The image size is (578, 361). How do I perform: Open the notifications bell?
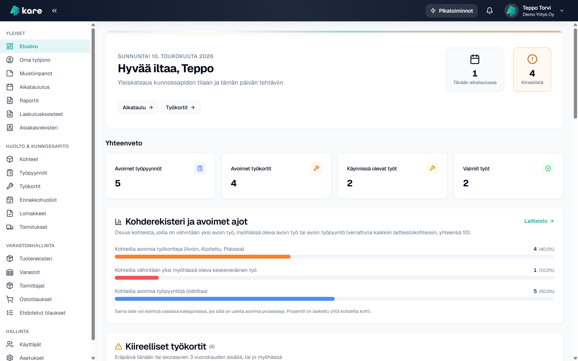tap(490, 11)
